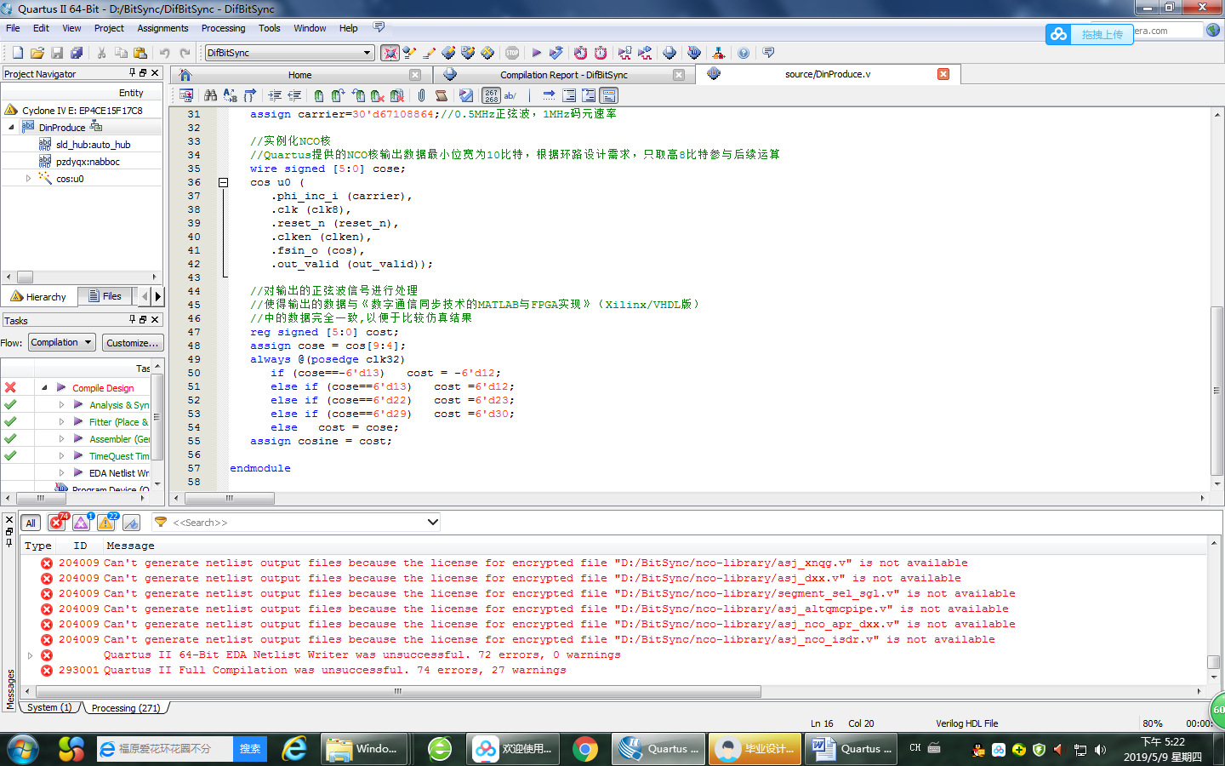
Task: Click the Customize button in Tasks panel
Action: pyautogui.click(x=133, y=341)
